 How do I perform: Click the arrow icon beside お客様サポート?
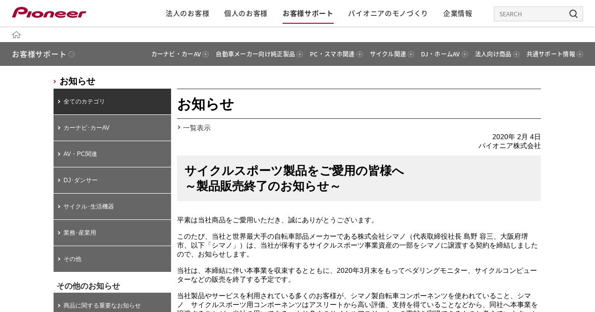72,54
